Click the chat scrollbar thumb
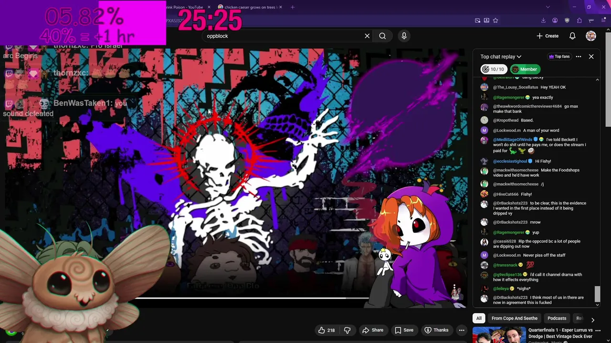Viewport: 611px width, 343px height. point(597,293)
